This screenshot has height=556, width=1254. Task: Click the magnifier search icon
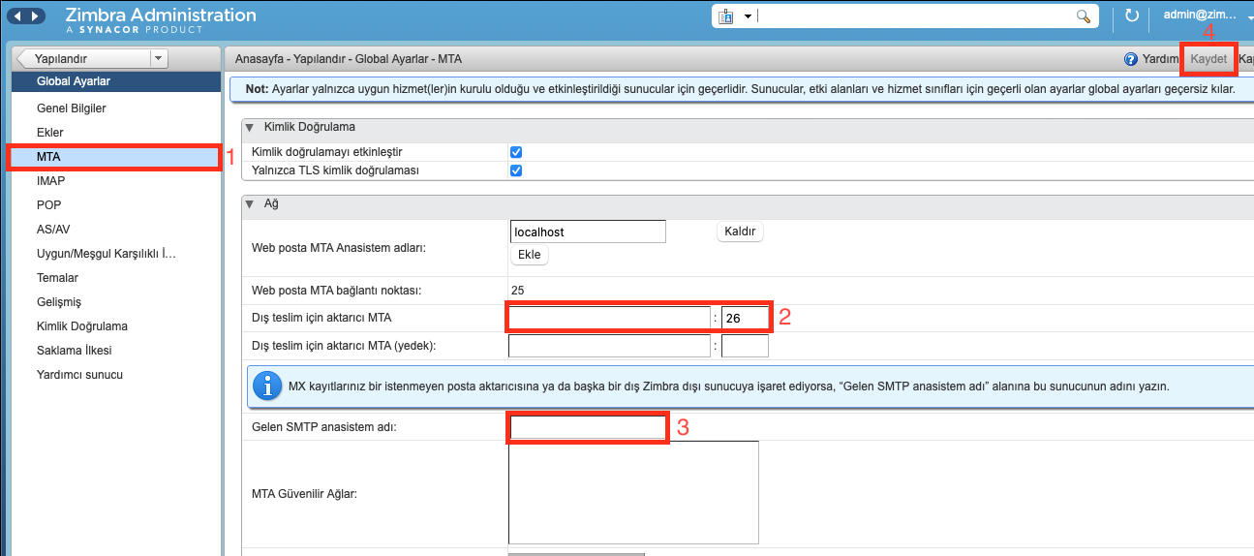point(1083,16)
